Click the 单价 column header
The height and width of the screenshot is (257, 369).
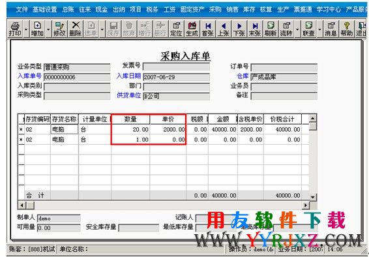168,119
